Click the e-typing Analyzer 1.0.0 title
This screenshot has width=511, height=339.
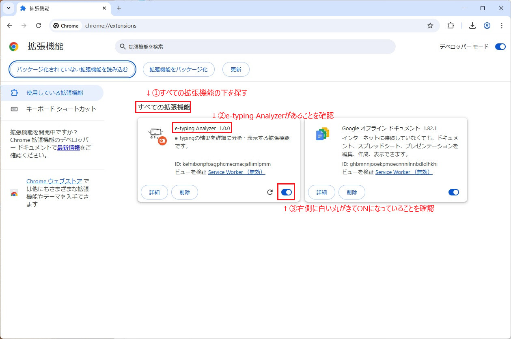point(203,128)
